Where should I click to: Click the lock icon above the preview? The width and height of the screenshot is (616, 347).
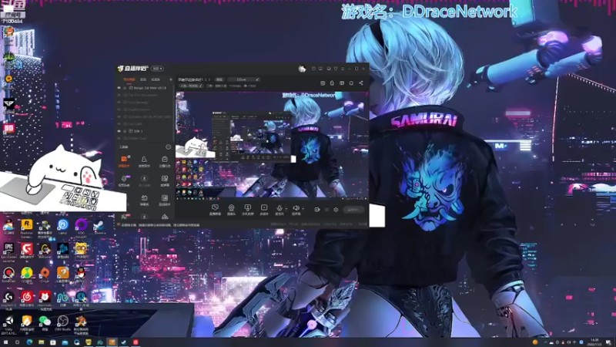tap(332, 83)
